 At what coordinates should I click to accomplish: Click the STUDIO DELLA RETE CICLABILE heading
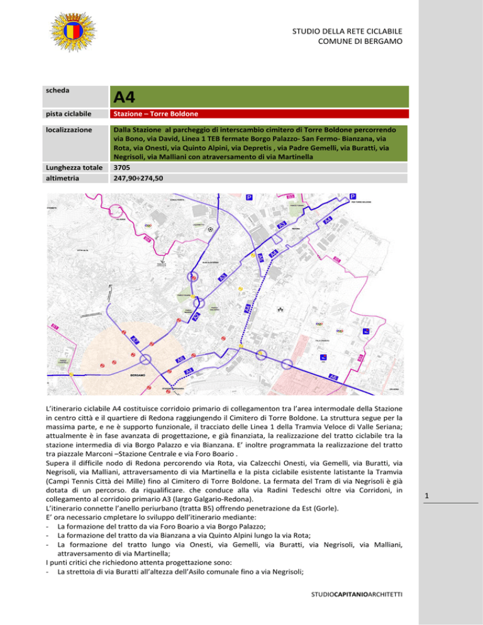347,31
